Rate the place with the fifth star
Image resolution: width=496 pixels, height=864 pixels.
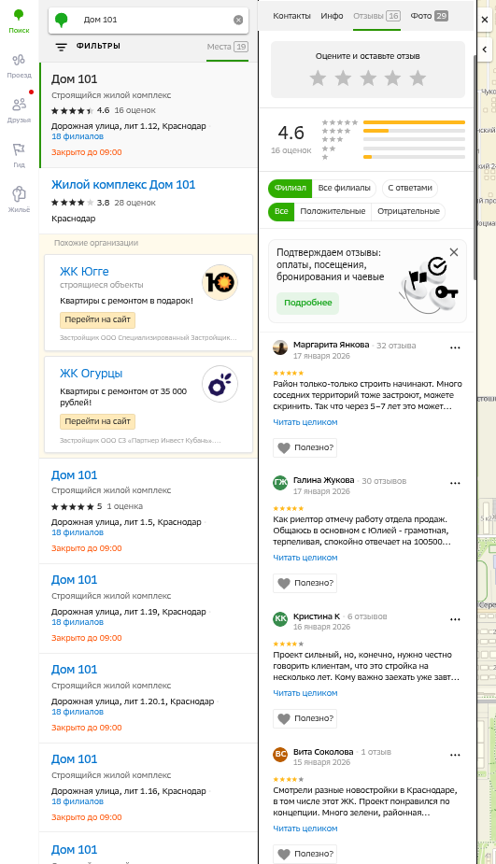(x=418, y=78)
